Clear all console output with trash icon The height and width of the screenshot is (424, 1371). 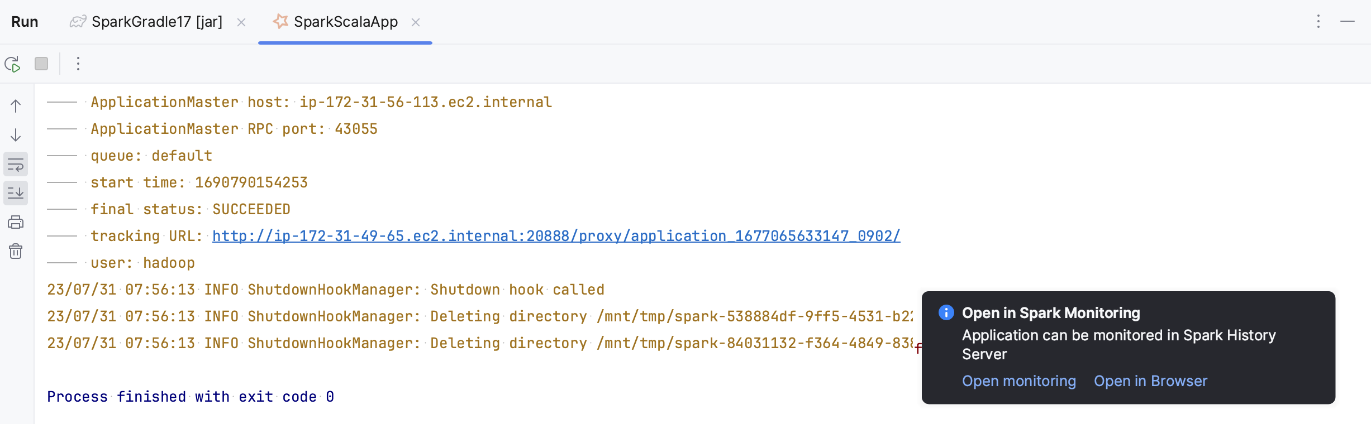pos(16,252)
